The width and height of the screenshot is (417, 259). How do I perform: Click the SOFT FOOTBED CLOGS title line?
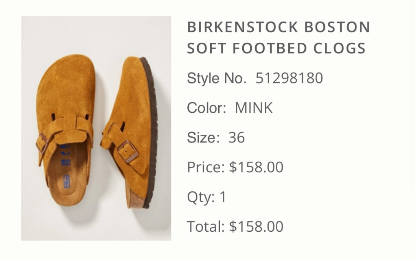coord(276,48)
